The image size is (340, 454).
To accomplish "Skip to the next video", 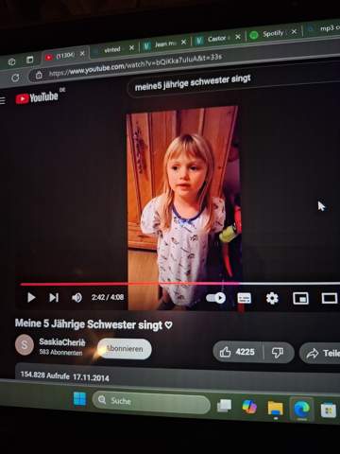I will (54, 297).
